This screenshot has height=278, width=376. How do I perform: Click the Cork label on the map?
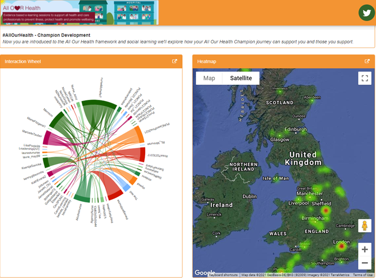tap(217, 233)
